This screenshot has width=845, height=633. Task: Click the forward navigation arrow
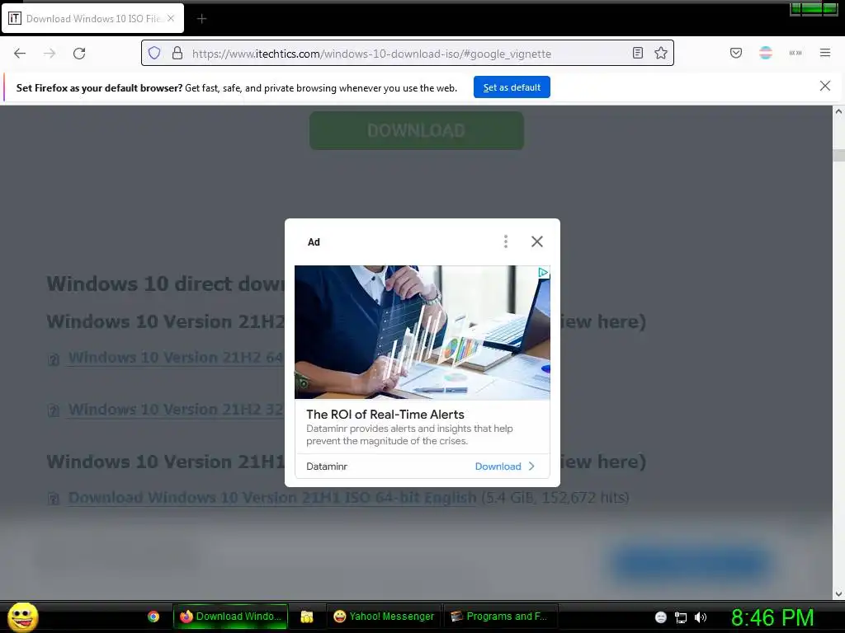50,53
